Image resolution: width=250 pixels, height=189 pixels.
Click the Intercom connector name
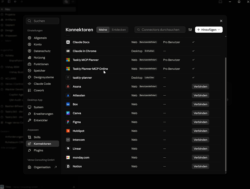(x=79, y=140)
